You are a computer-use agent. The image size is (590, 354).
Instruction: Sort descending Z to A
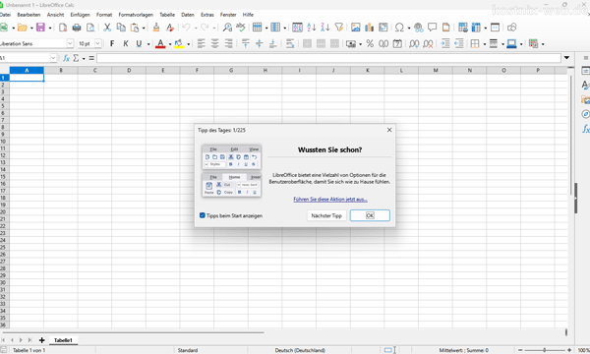coord(325,28)
